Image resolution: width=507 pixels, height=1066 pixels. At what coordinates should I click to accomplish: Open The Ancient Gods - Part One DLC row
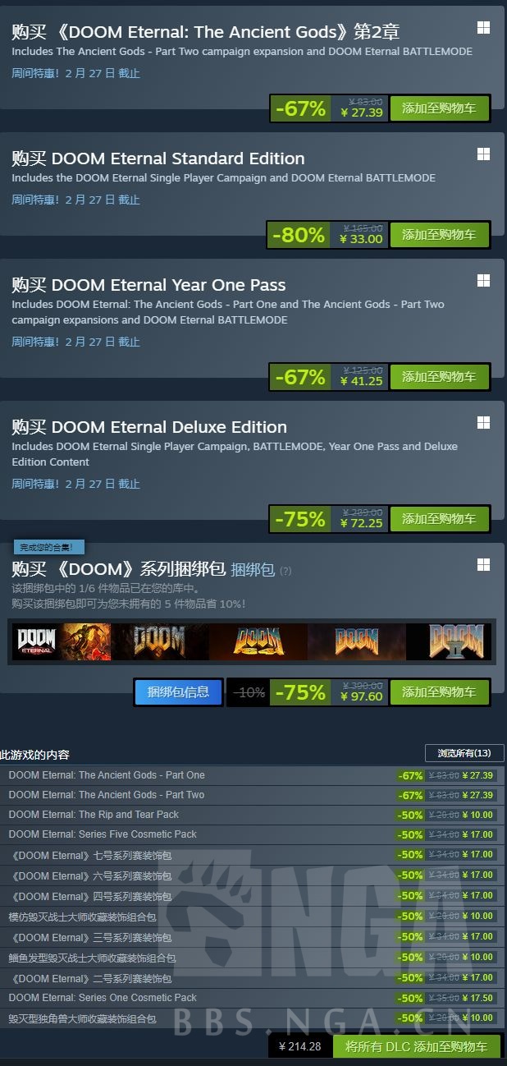pyautogui.click(x=253, y=775)
